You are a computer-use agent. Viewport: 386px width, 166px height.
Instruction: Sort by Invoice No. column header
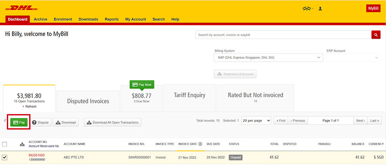click(x=136, y=144)
